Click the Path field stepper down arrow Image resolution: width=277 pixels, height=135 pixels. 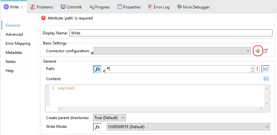pos(253,71)
